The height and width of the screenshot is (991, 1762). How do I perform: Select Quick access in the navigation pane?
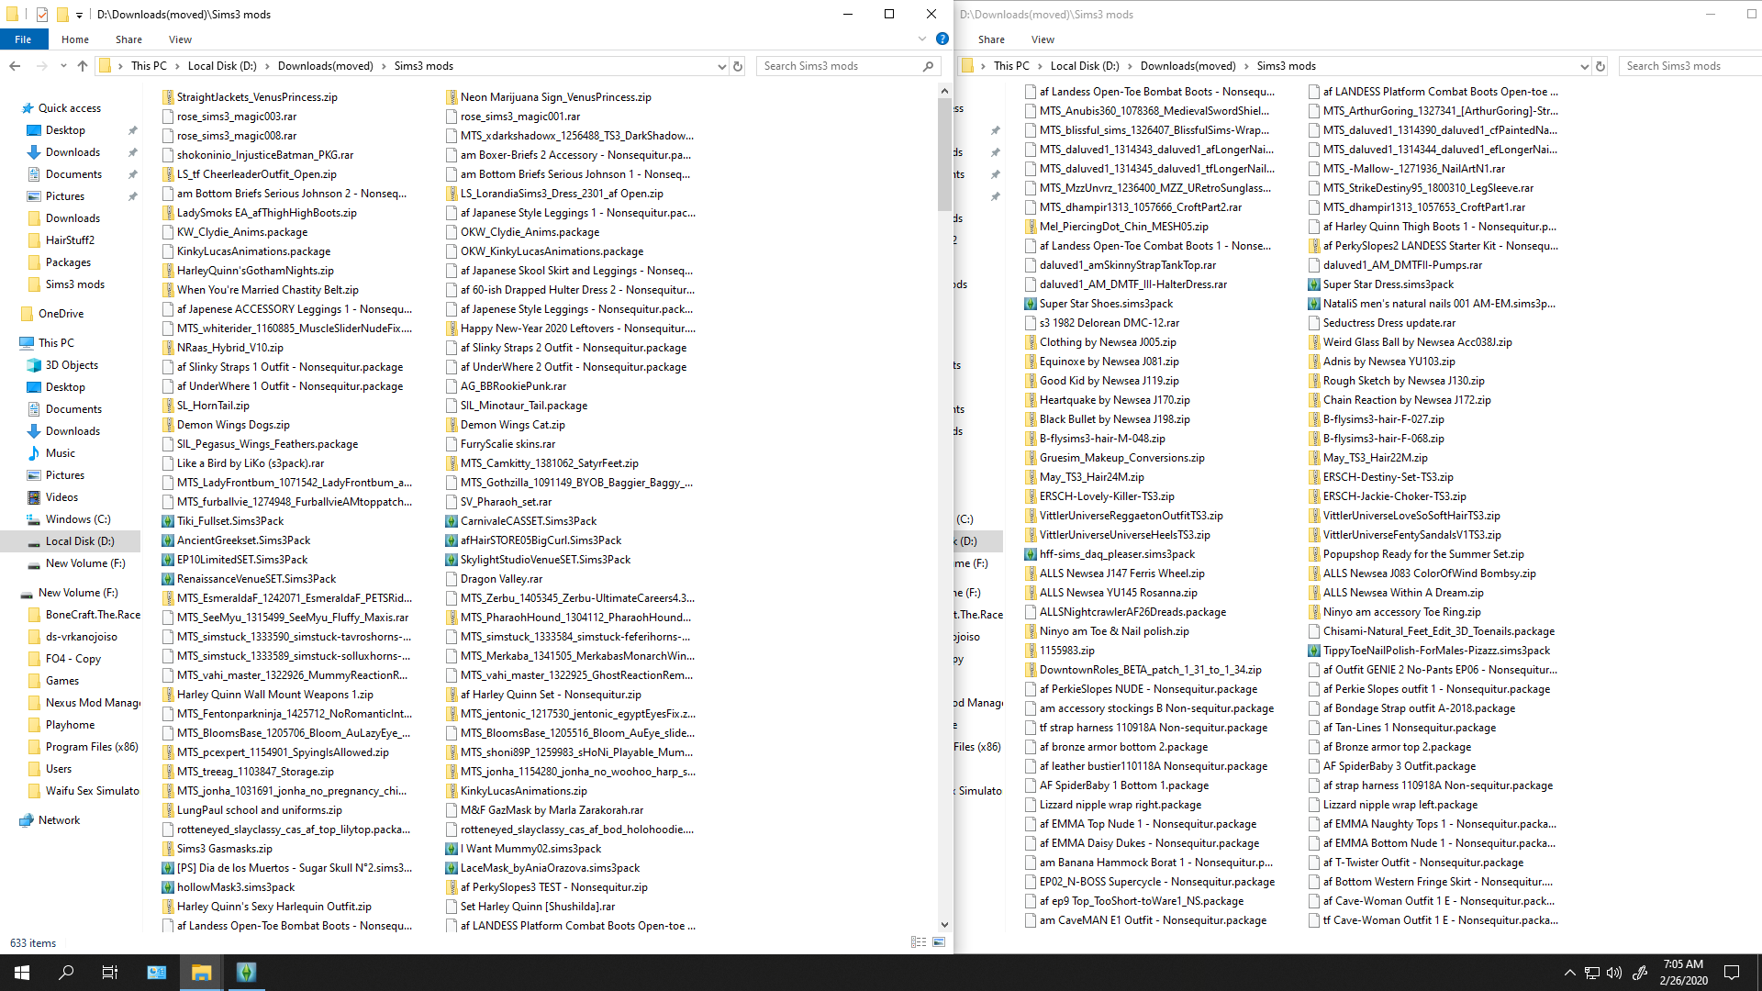(x=70, y=108)
